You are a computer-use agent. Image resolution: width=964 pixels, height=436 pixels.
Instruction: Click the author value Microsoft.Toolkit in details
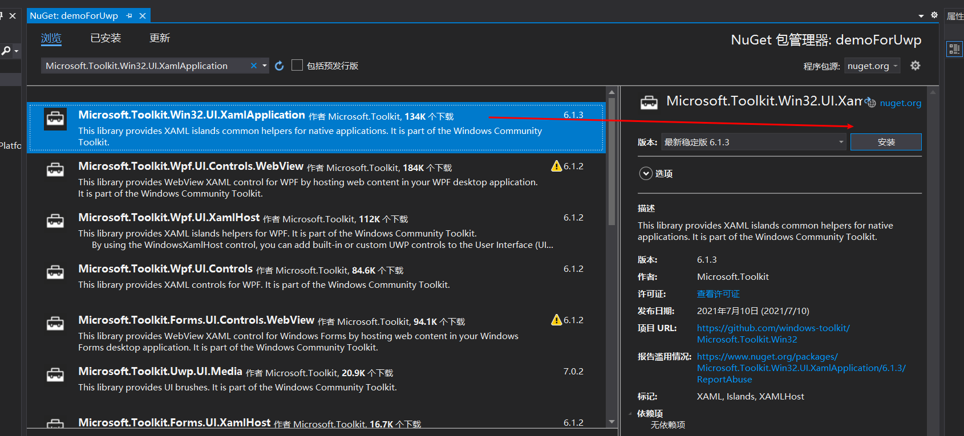point(733,277)
